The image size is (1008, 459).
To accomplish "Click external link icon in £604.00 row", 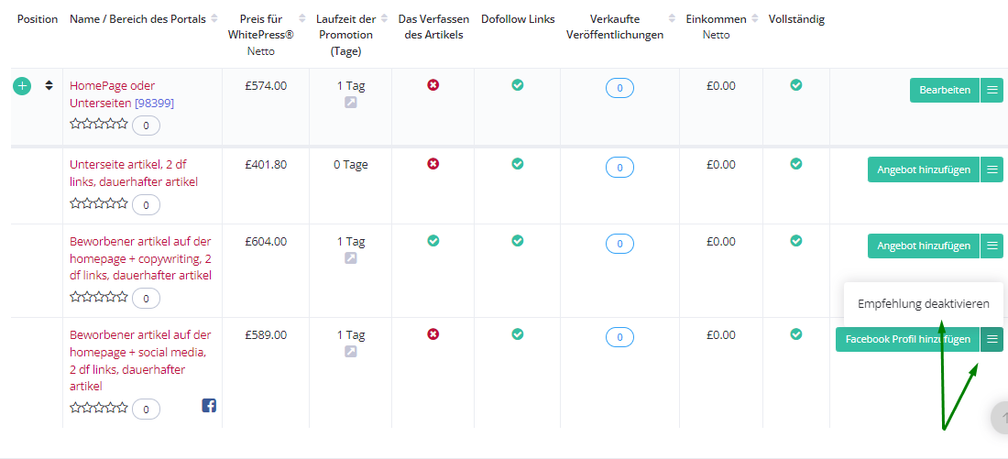I will click(350, 258).
